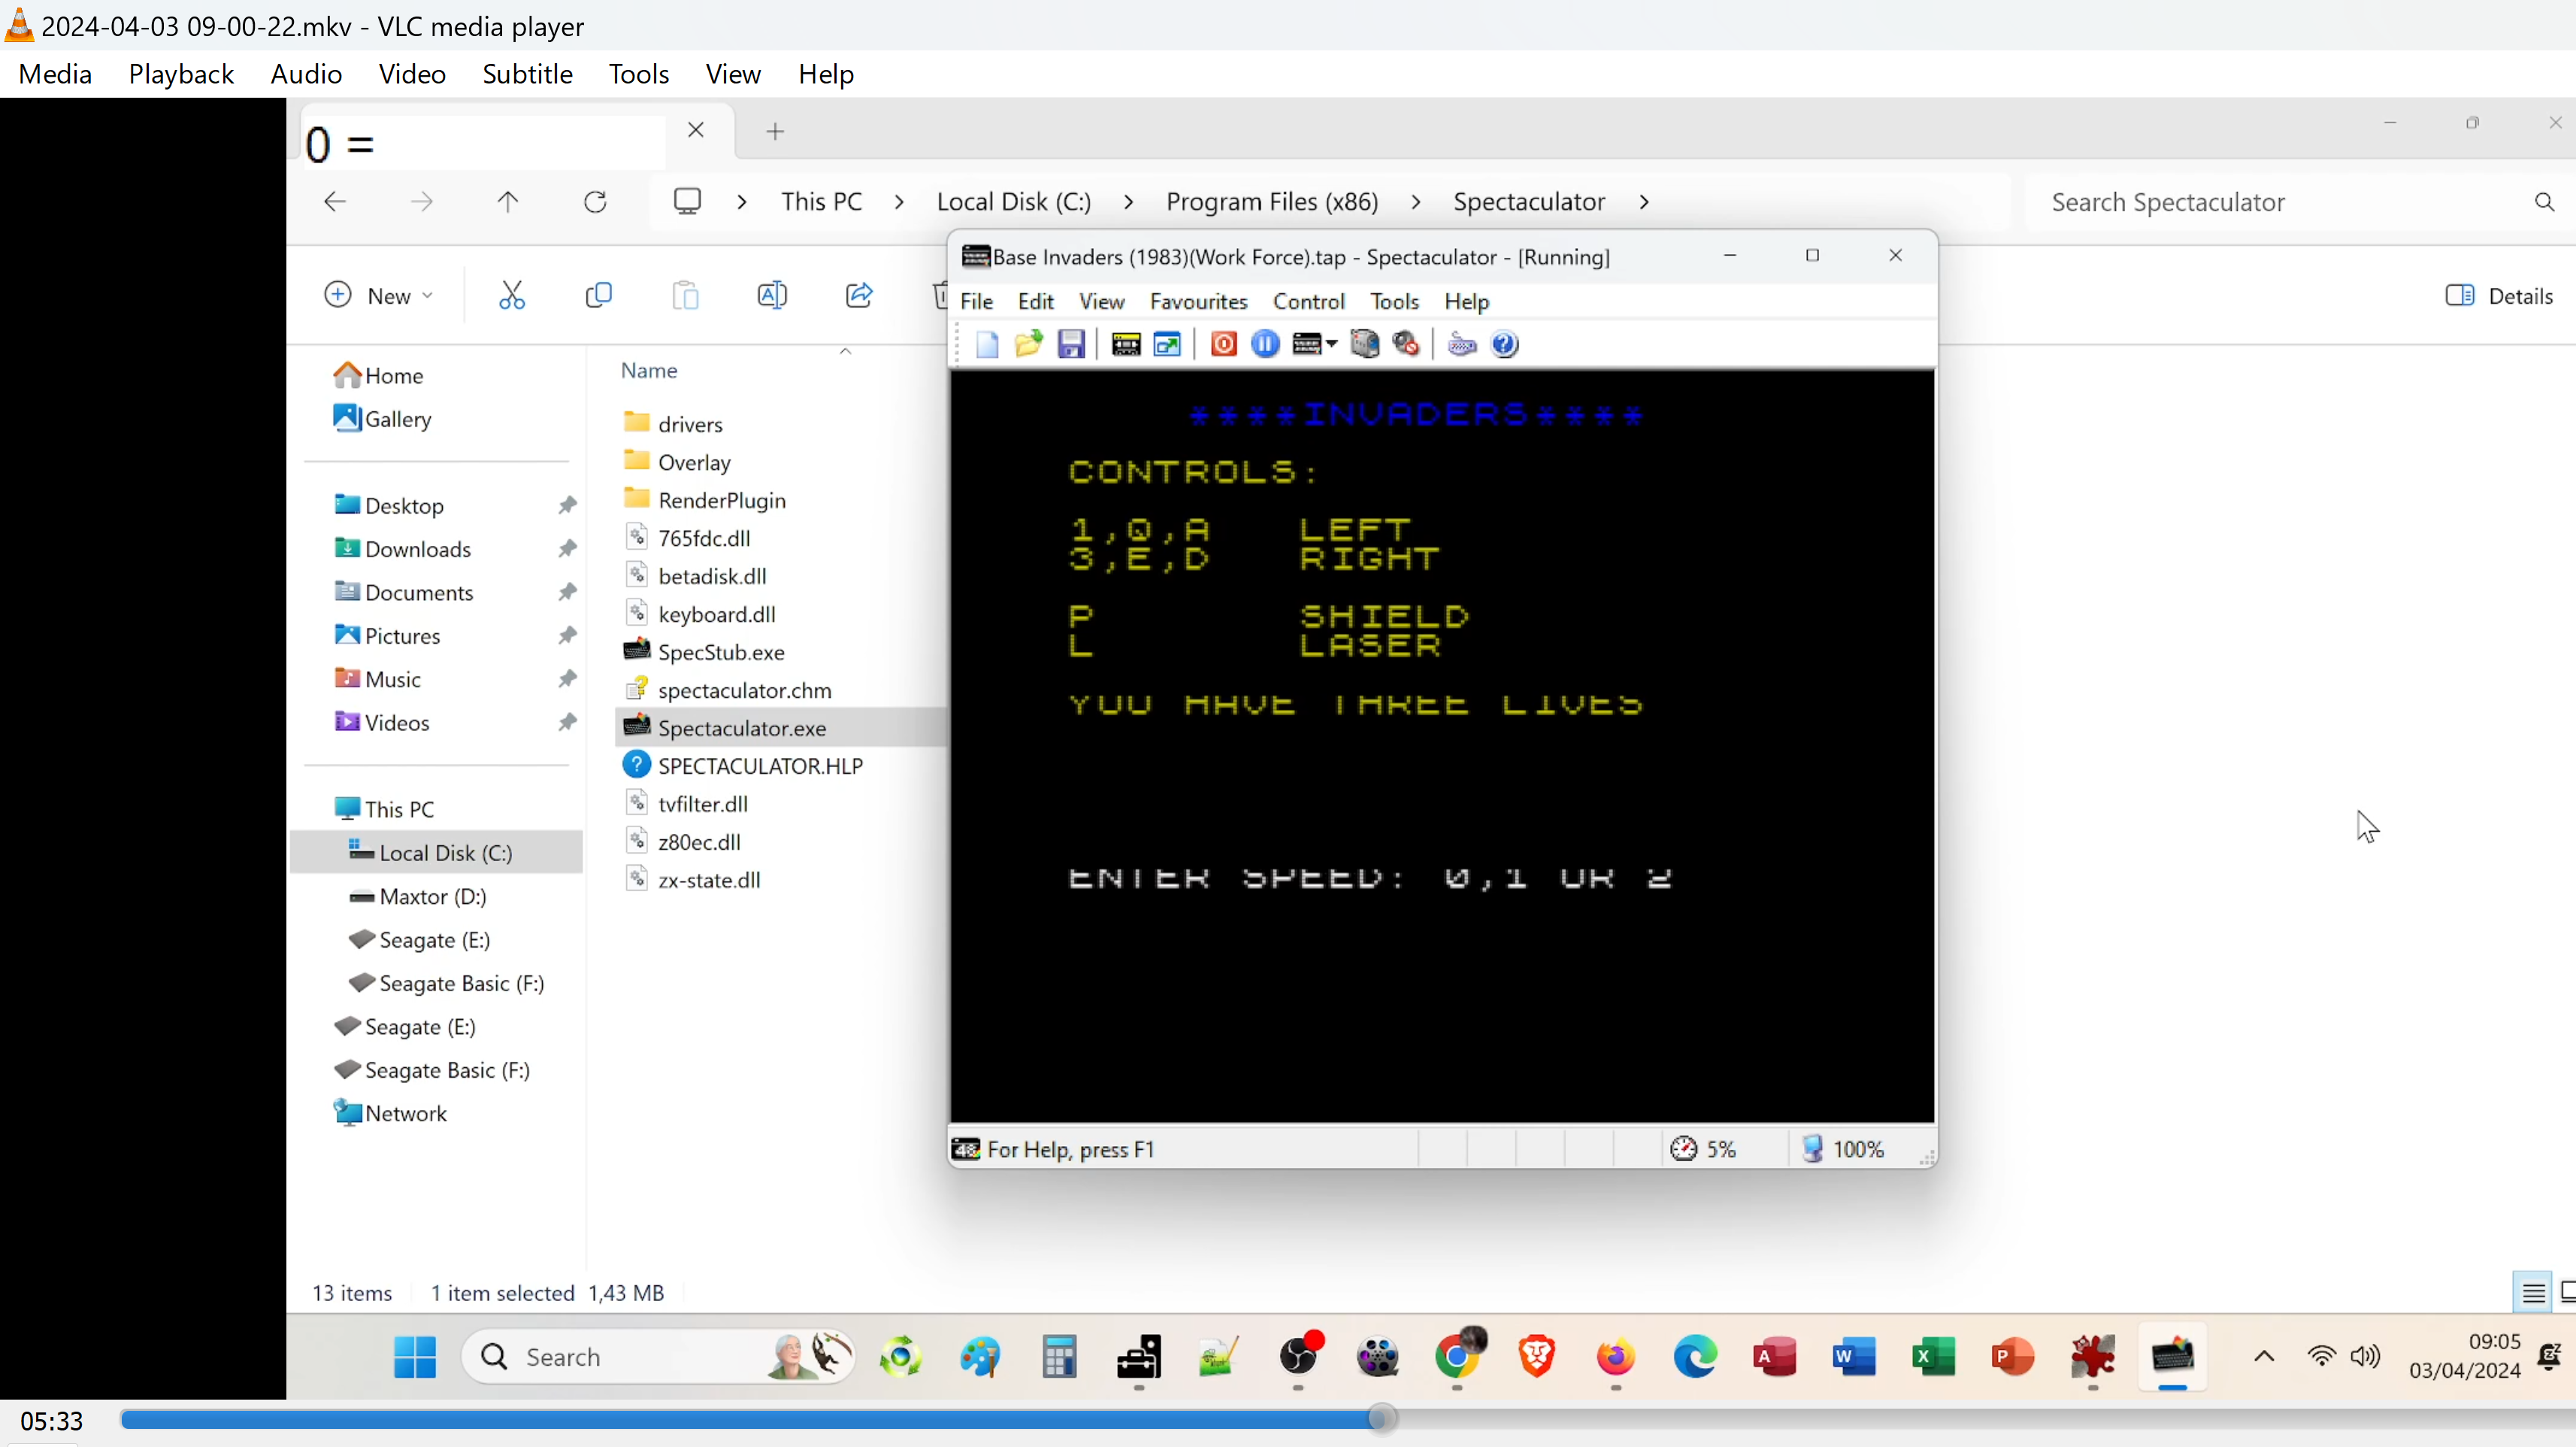Open the Control menu in Spectaculator

(1308, 302)
